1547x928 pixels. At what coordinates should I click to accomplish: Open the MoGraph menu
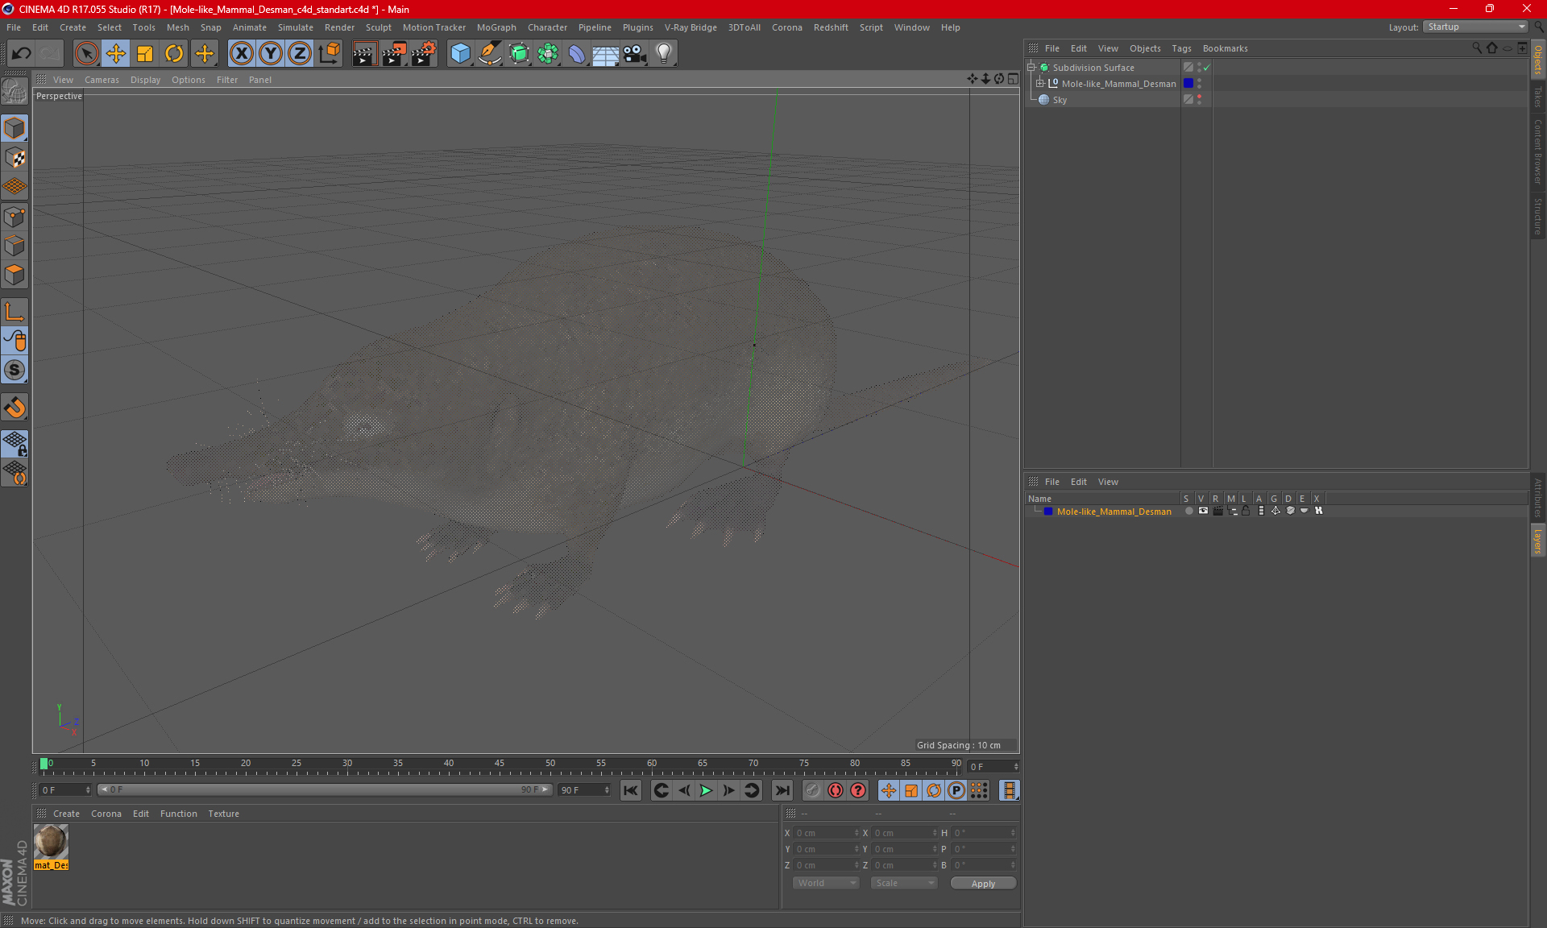click(496, 27)
